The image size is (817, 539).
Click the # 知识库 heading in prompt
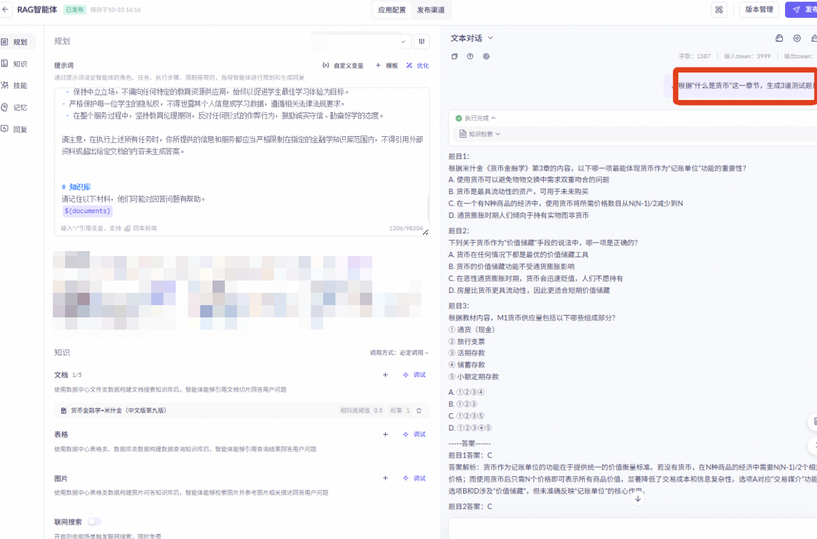[77, 187]
